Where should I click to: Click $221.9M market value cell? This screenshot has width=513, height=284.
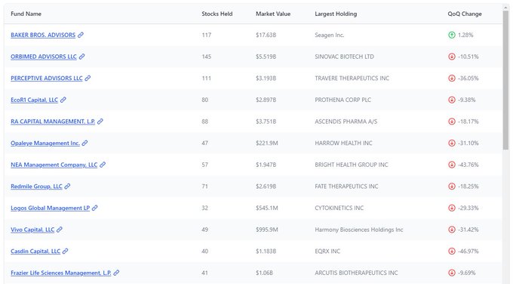click(x=266, y=143)
